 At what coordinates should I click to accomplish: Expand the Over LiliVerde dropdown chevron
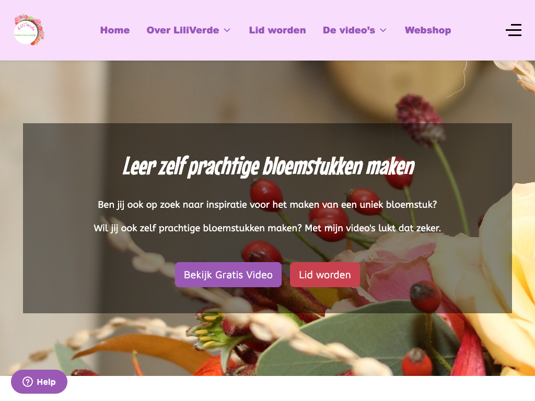[227, 30]
